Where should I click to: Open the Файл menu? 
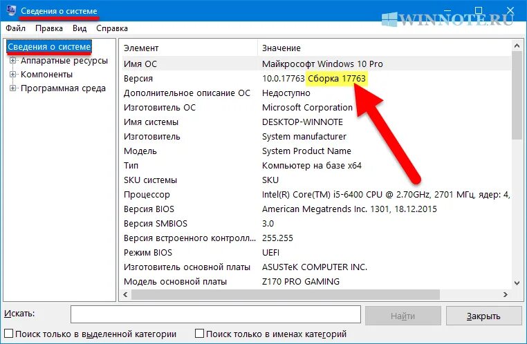pyautogui.click(x=15, y=28)
